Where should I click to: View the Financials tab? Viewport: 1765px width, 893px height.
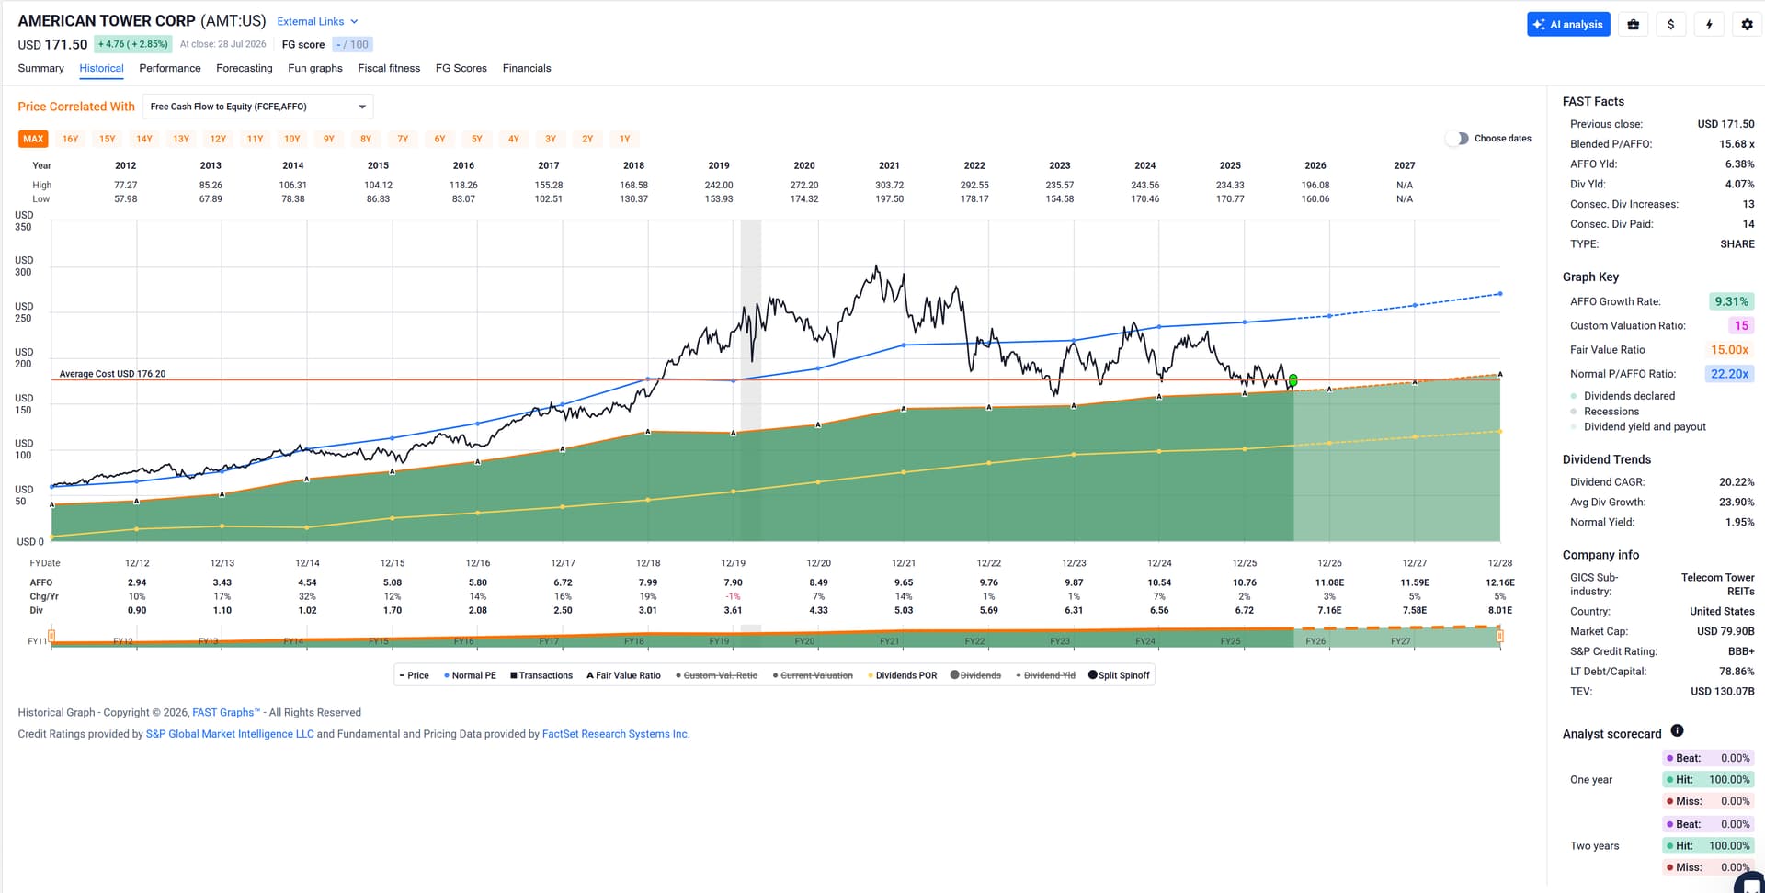coord(527,68)
